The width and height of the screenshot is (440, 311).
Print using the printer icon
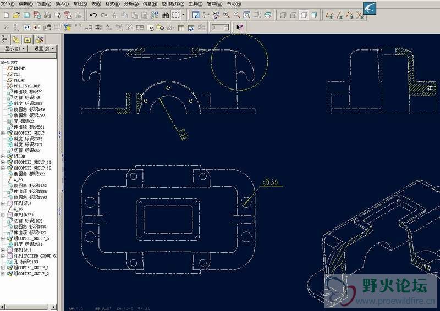pos(47,15)
